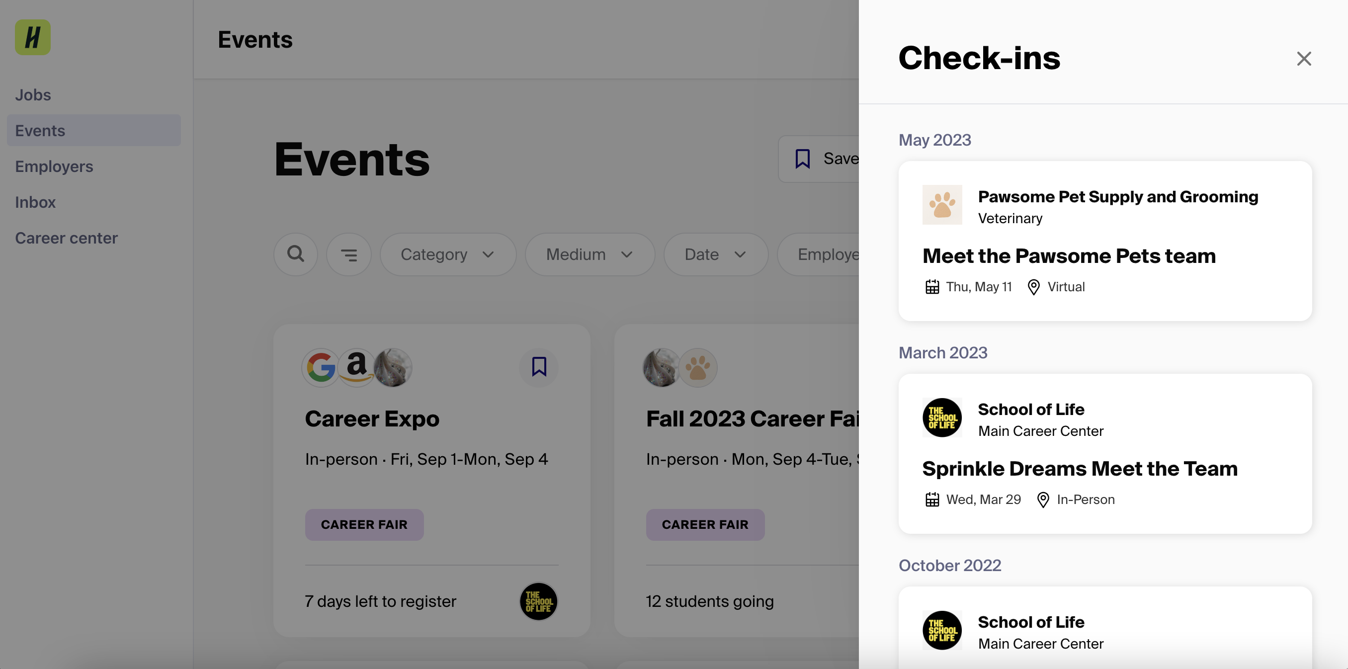
Task: Click the paw logo on Fall 2023 card
Action: pyautogui.click(x=698, y=367)
